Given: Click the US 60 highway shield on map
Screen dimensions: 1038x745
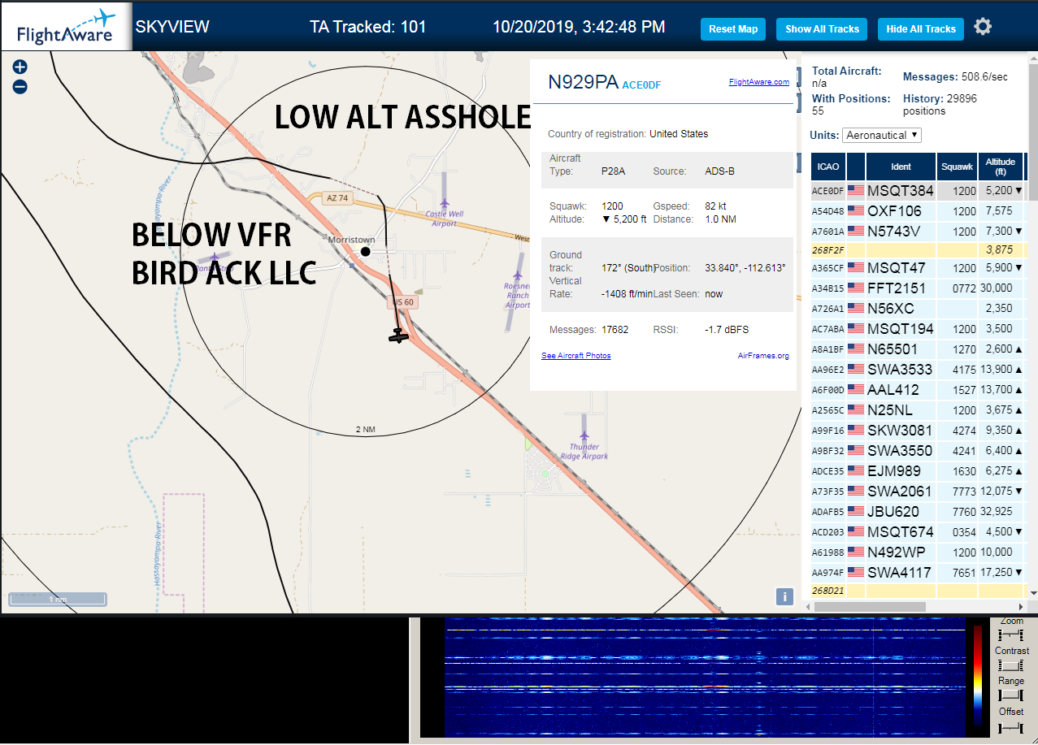Looking at the screenshot, I should click(404, 302).
